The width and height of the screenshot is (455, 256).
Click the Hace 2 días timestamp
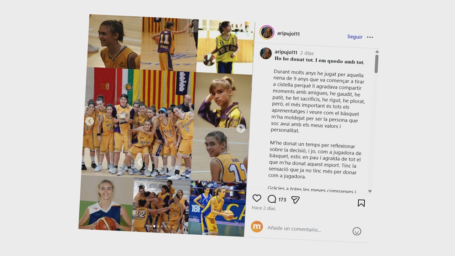(263, 208)
